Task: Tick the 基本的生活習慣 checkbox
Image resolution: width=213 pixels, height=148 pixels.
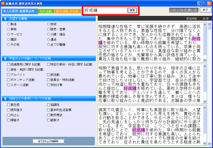Action: tap(49, 110)
